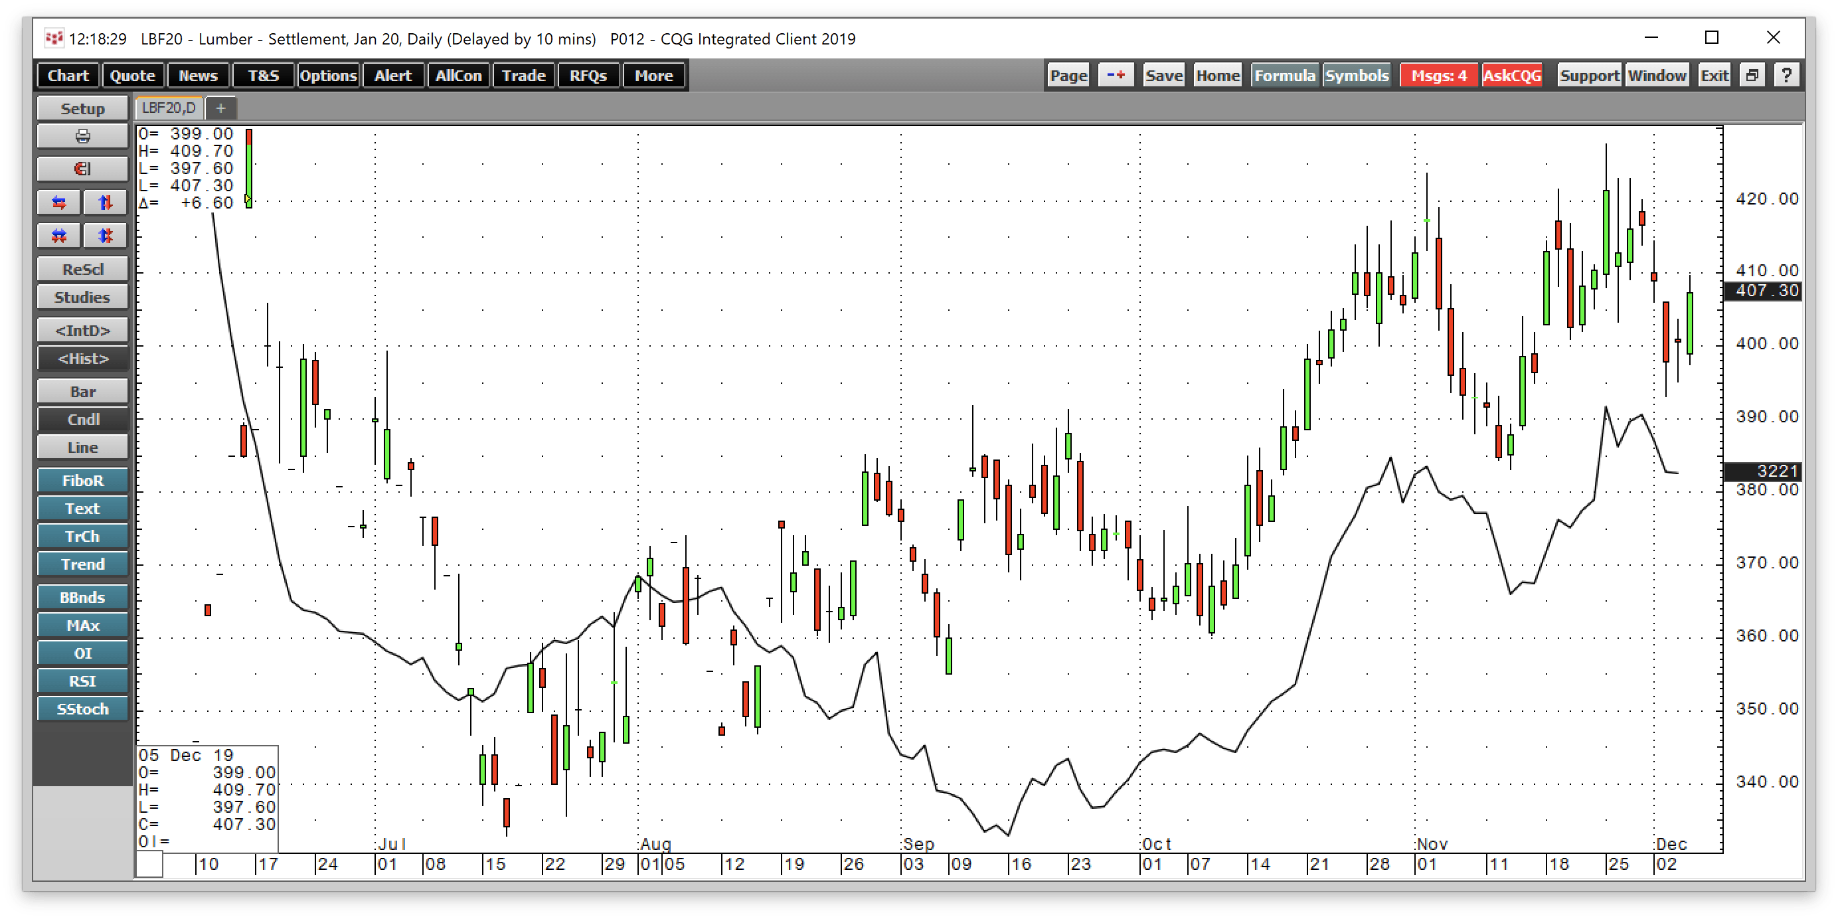Viewport: 1838px width, 919px height.
Task: Click the vertical compress arrows icon
Action: point(105,236)
